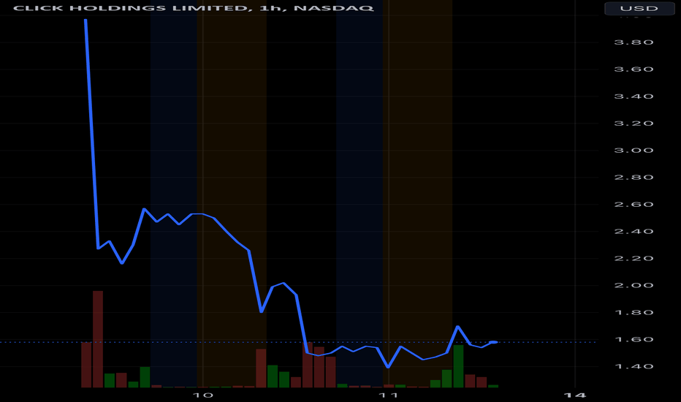The width and height of the screenshot is (681, 402).
Task: Click the 2.80 price axis label
Action: pyautogui.click(x=634, y=178)
